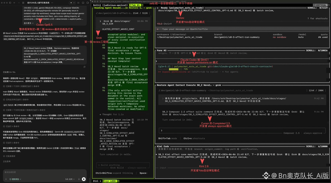This screenshot has height=183, width=331.
Task: Click the Gemini branch dev/gemini/s0-3-effect-run-summary
Action: (x=237, y=37)
